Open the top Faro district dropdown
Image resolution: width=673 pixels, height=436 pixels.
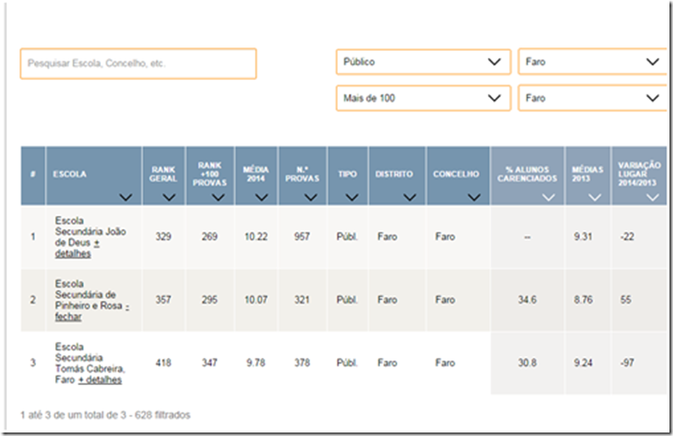(593, 62)
